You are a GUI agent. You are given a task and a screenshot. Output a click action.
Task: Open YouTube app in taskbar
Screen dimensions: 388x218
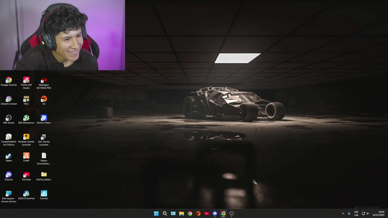coord(206,213)
